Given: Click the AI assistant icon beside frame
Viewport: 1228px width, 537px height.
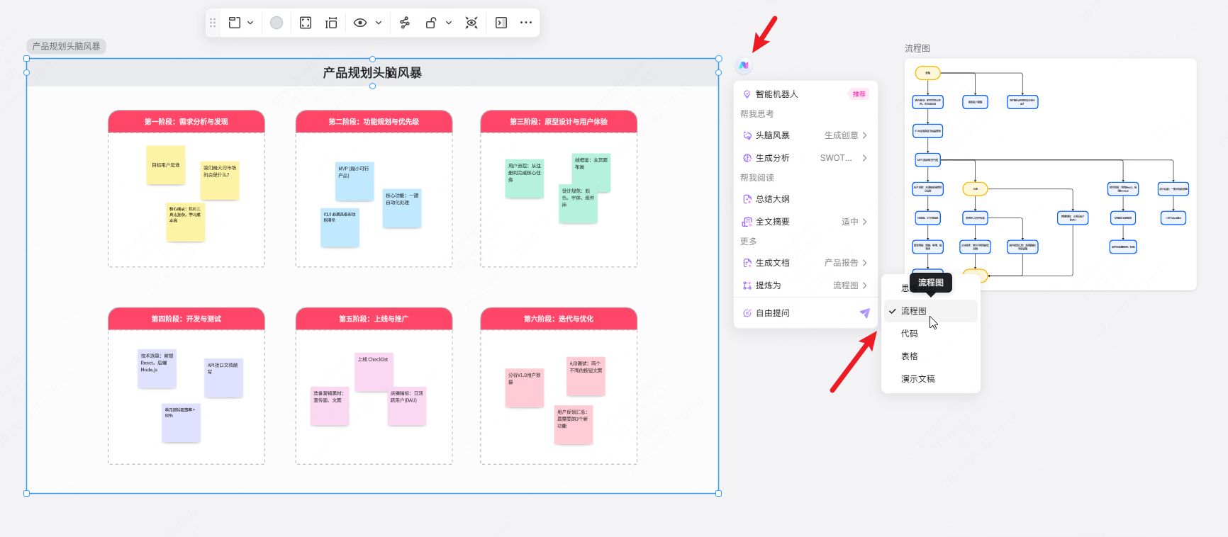Looking at the screenshot, I should pos(744,65).
